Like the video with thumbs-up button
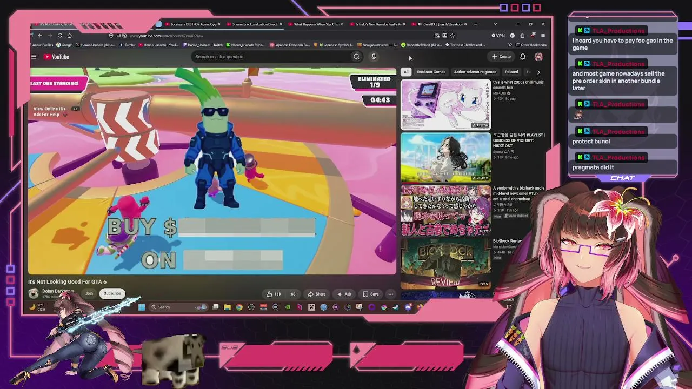Screen dimensions: 692x389 (274, 294)
